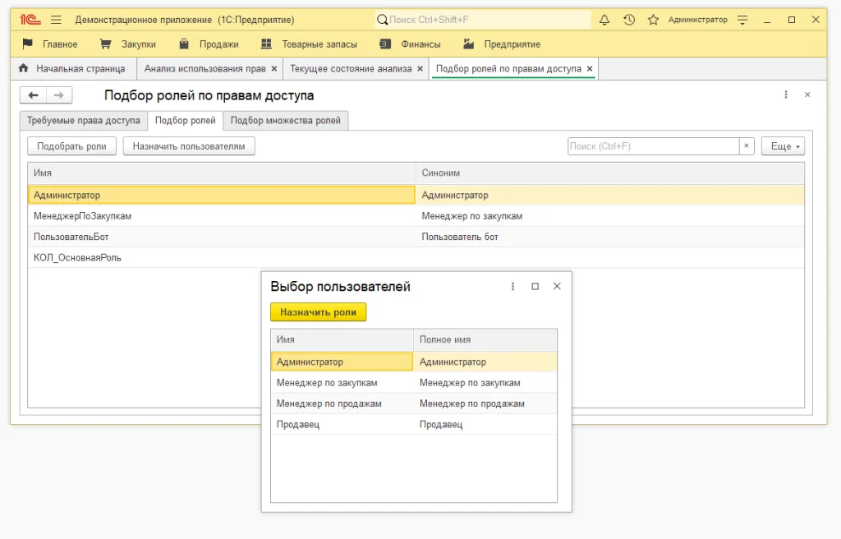Switch to Подбор множества ролей tab
Screen dimensions: 841x539
point(285,120)
